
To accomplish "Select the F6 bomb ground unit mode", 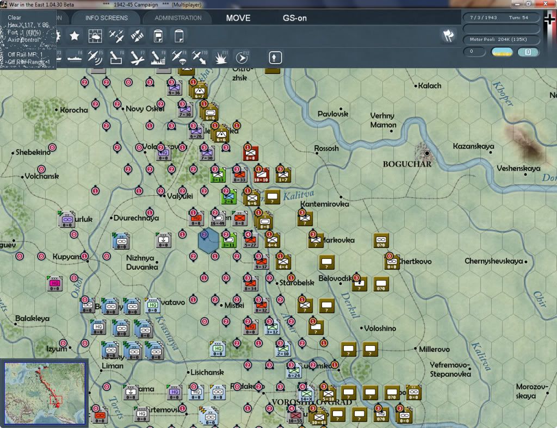I will [116, 58].
